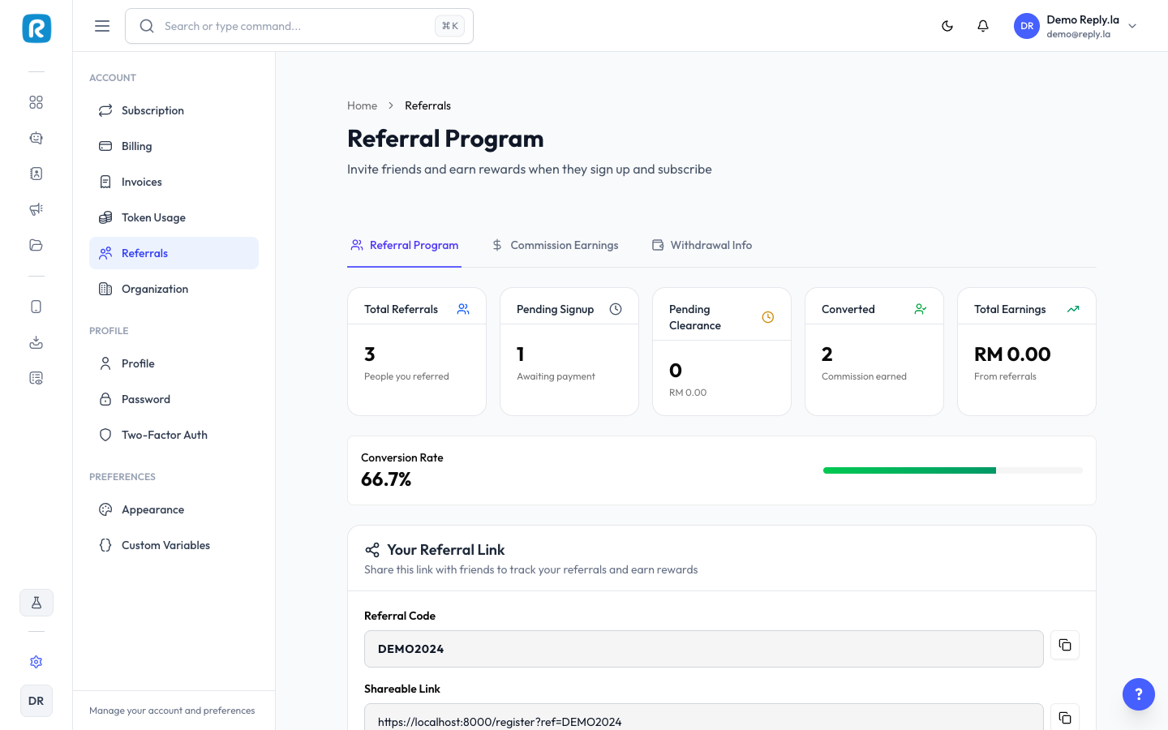
Task: Open notifications bell
Action: coord(983,26)
